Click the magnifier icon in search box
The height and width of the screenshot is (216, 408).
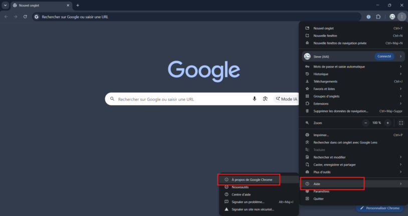112,99
